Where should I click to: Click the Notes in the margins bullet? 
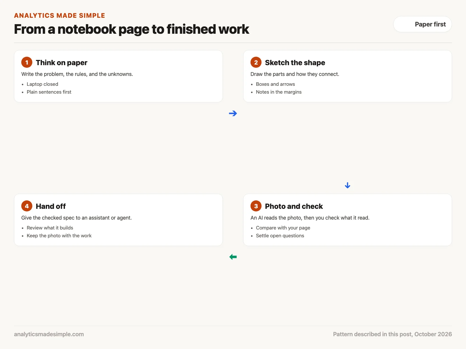[x=279, y=92]
